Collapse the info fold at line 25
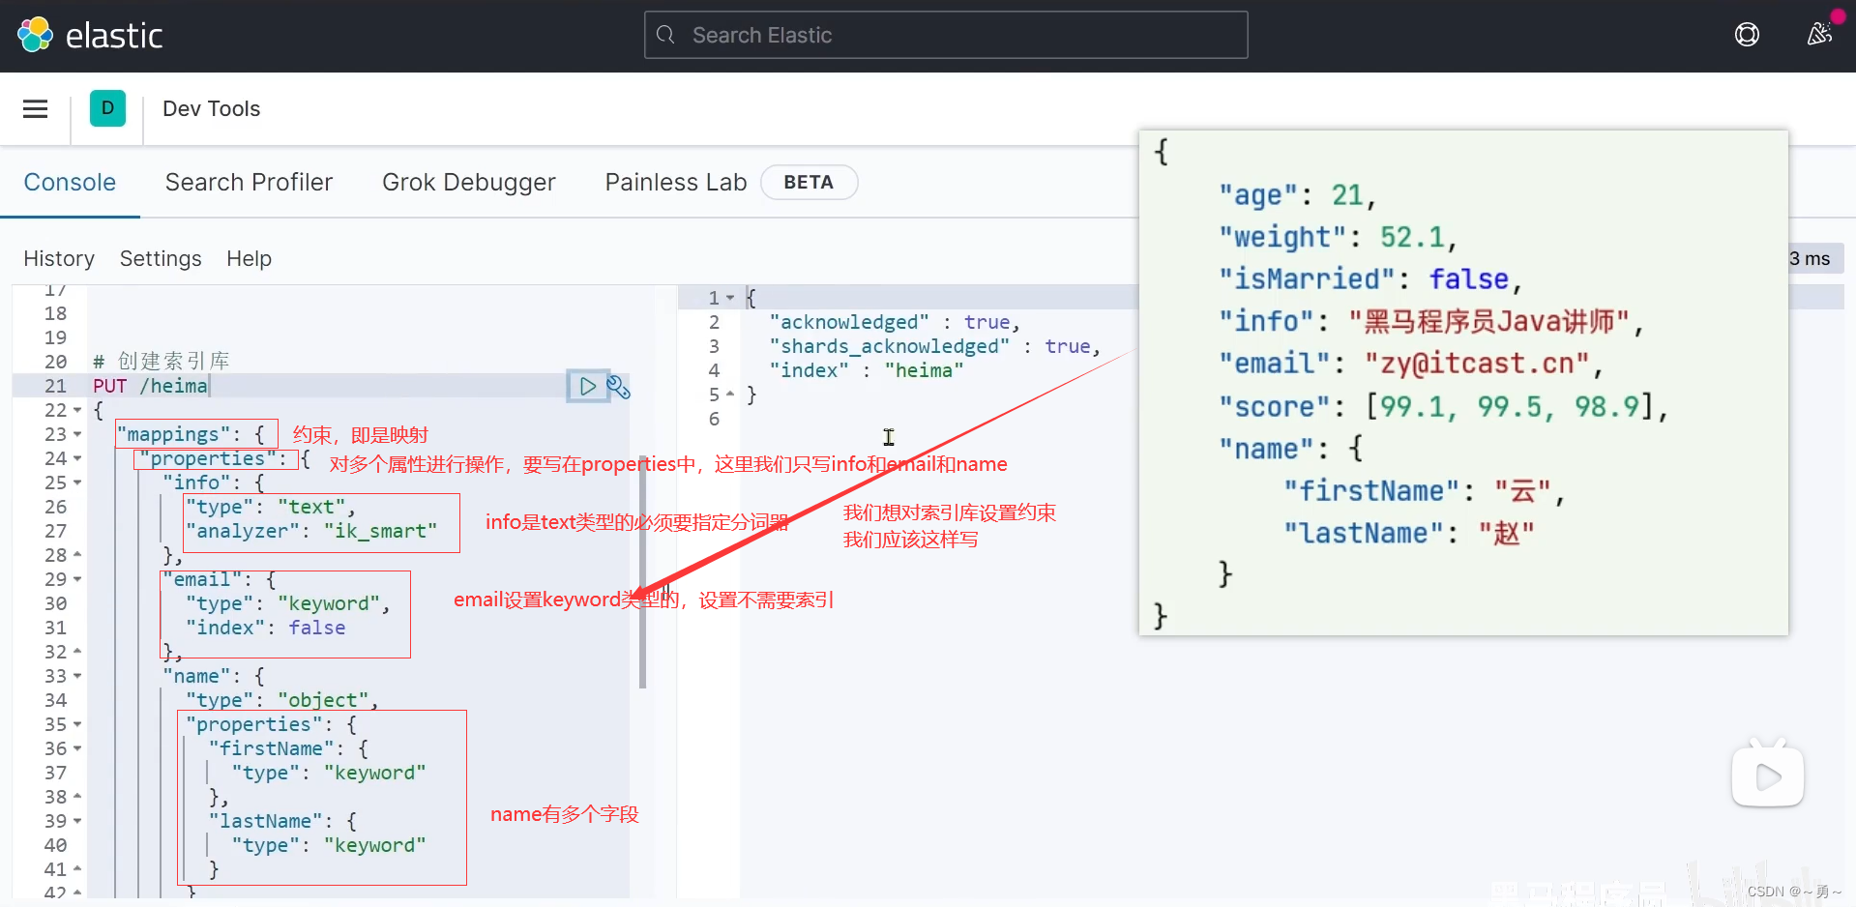The height and width of the screenshot is (907, 1856). (x=77, y=483)
